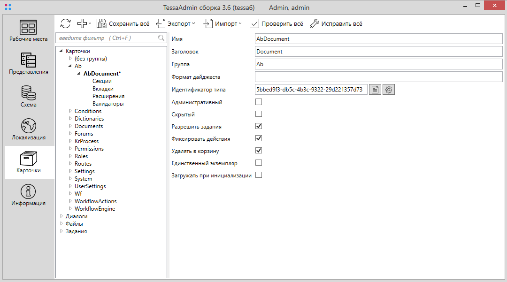Click the Проверить всё button

coord(277,23)
